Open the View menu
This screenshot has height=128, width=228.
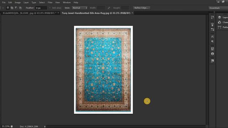[x=57, y=2]
